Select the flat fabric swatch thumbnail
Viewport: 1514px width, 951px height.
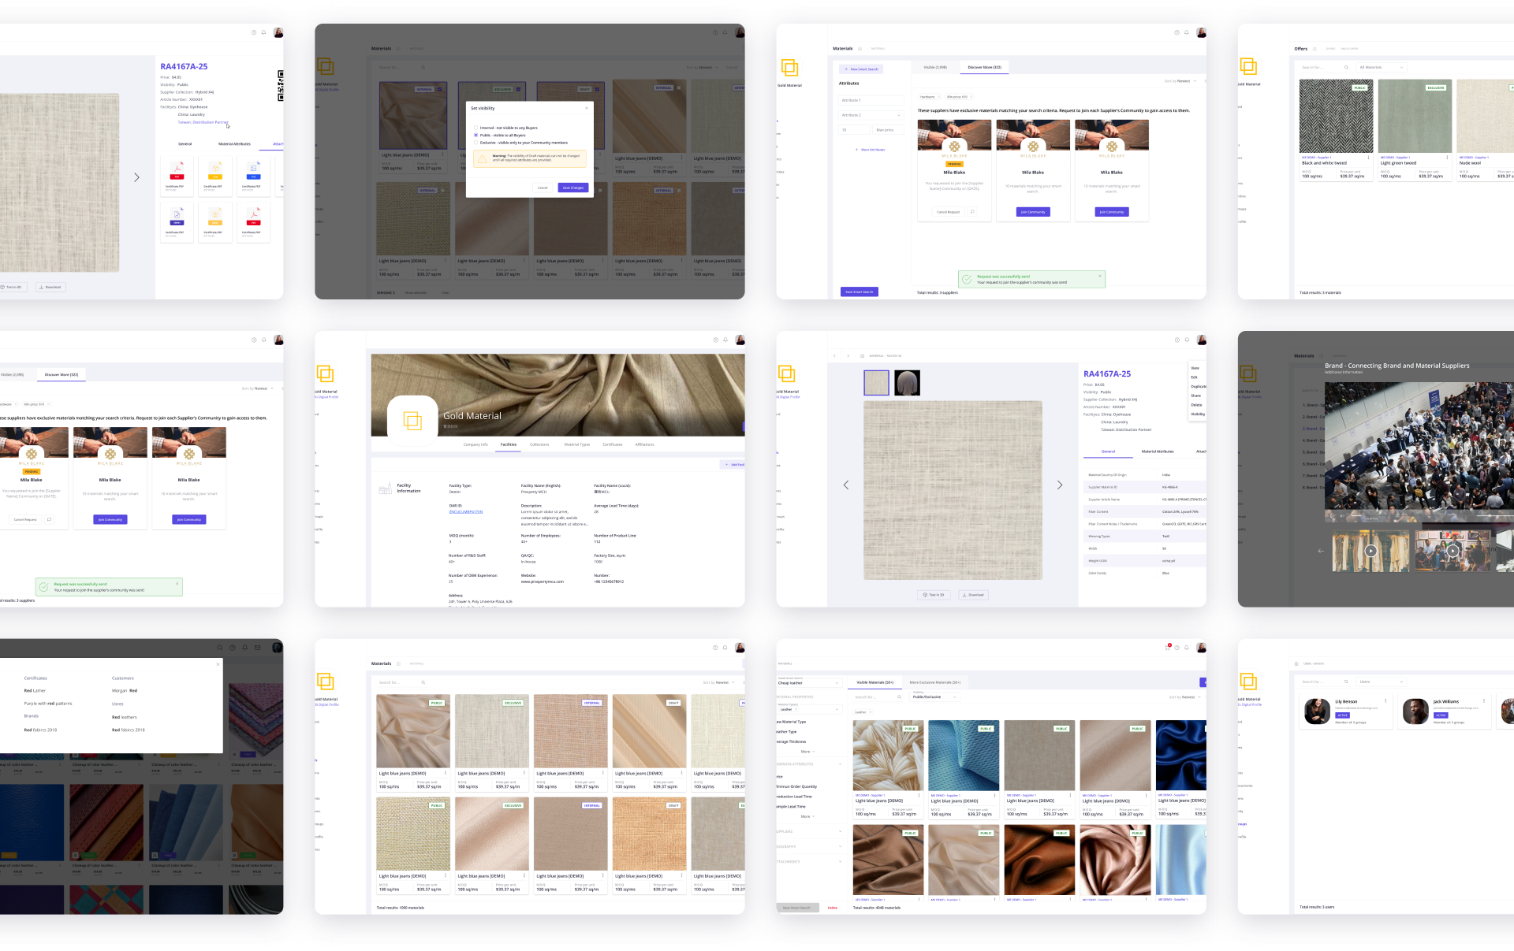876,383
